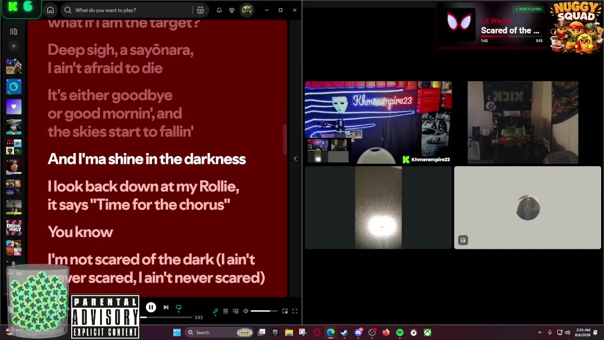Open Task View on the taskbar
Image resolution: width=604 pixels, height=340 pixels.
click(262, 332)
